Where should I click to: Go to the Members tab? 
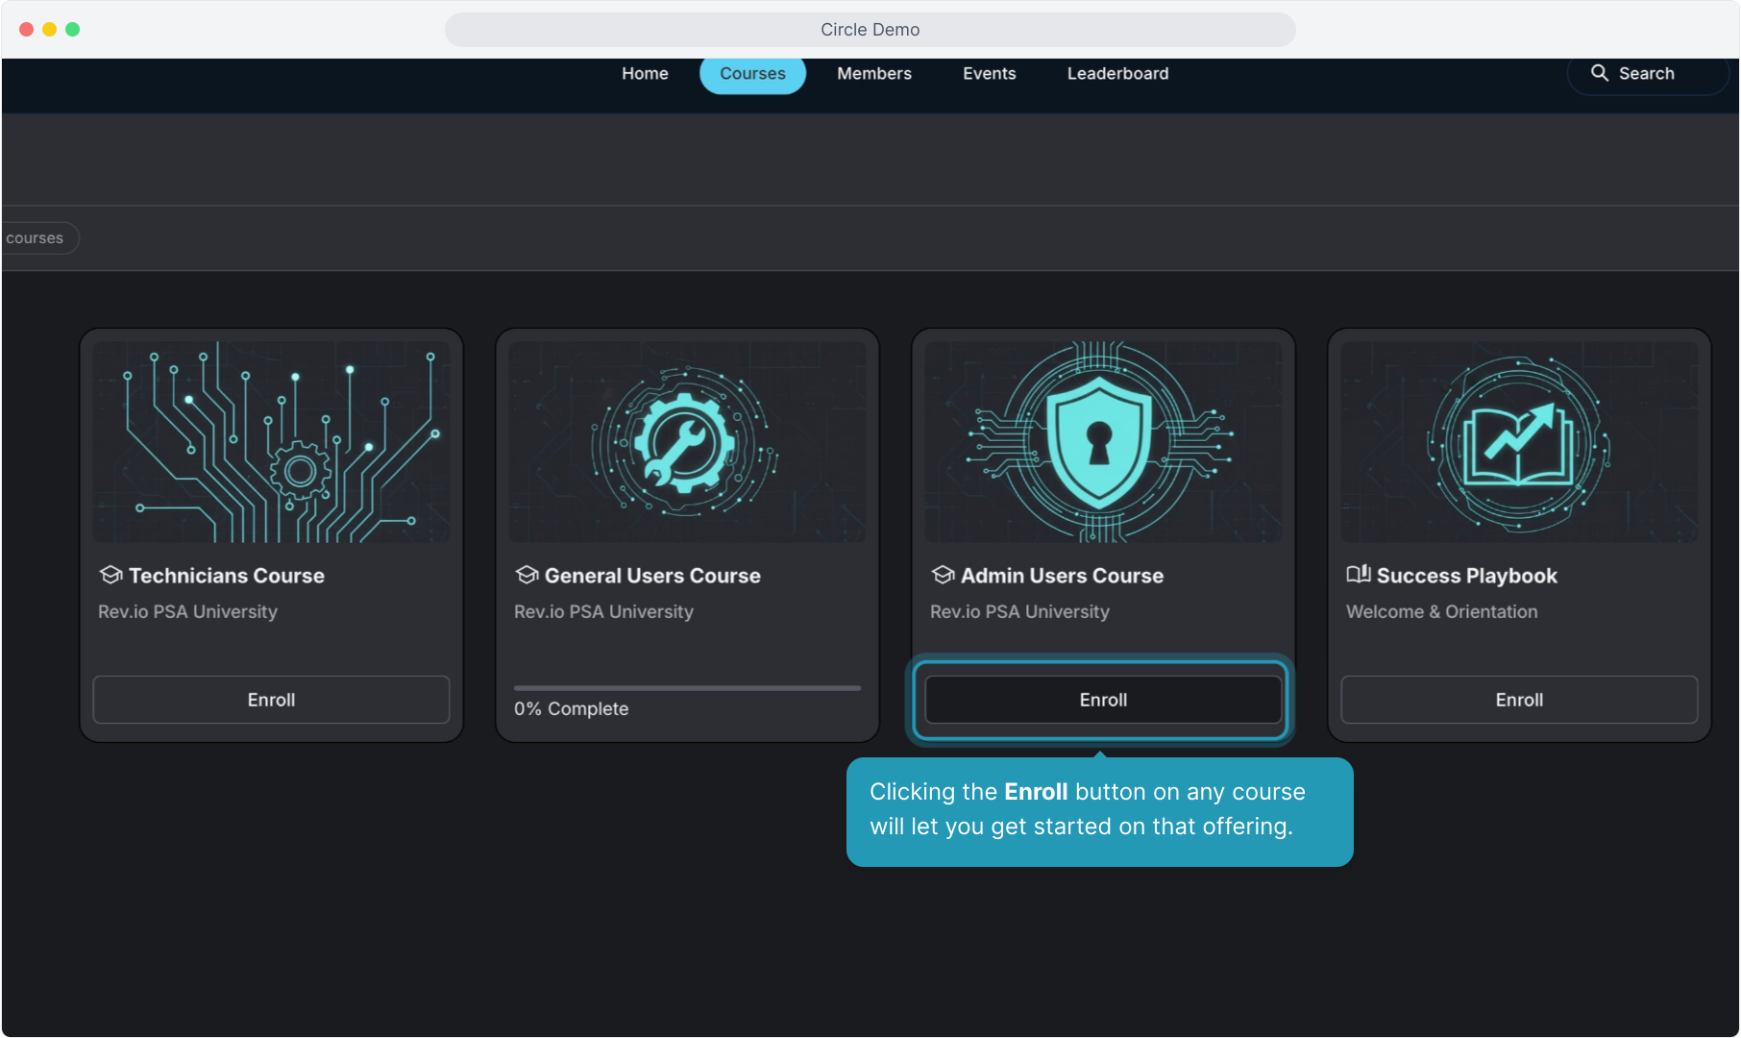pyautogui.click(x=873, y=74)
